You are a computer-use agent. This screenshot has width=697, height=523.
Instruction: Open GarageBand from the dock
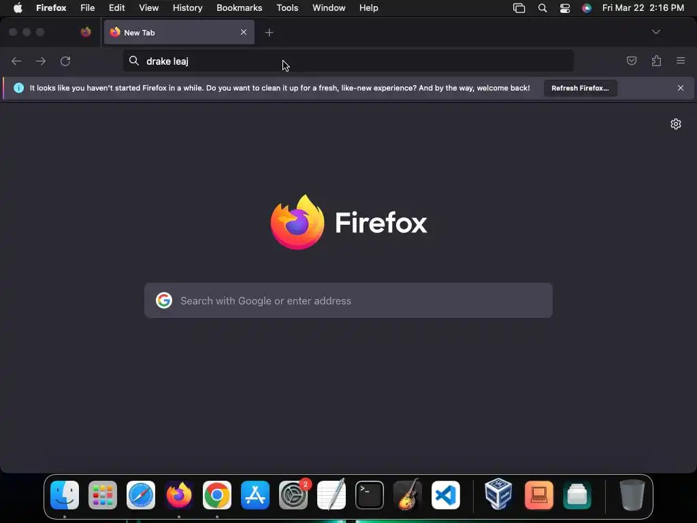[408, 494]
